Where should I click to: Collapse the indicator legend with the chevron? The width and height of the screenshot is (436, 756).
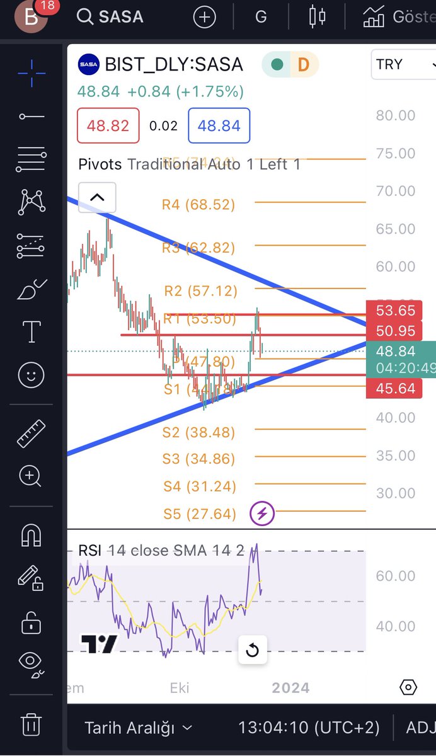(x=97, y=197)
